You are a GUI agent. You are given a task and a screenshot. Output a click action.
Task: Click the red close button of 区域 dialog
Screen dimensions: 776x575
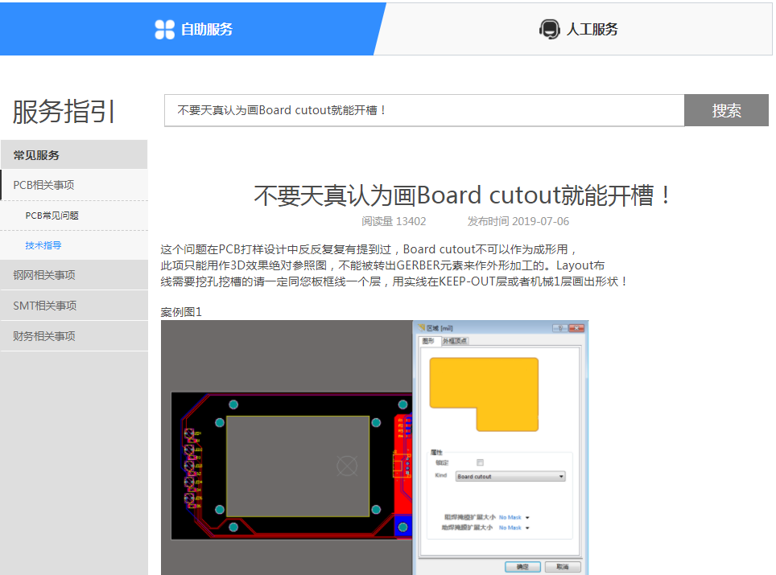click(x=576, y=328)
